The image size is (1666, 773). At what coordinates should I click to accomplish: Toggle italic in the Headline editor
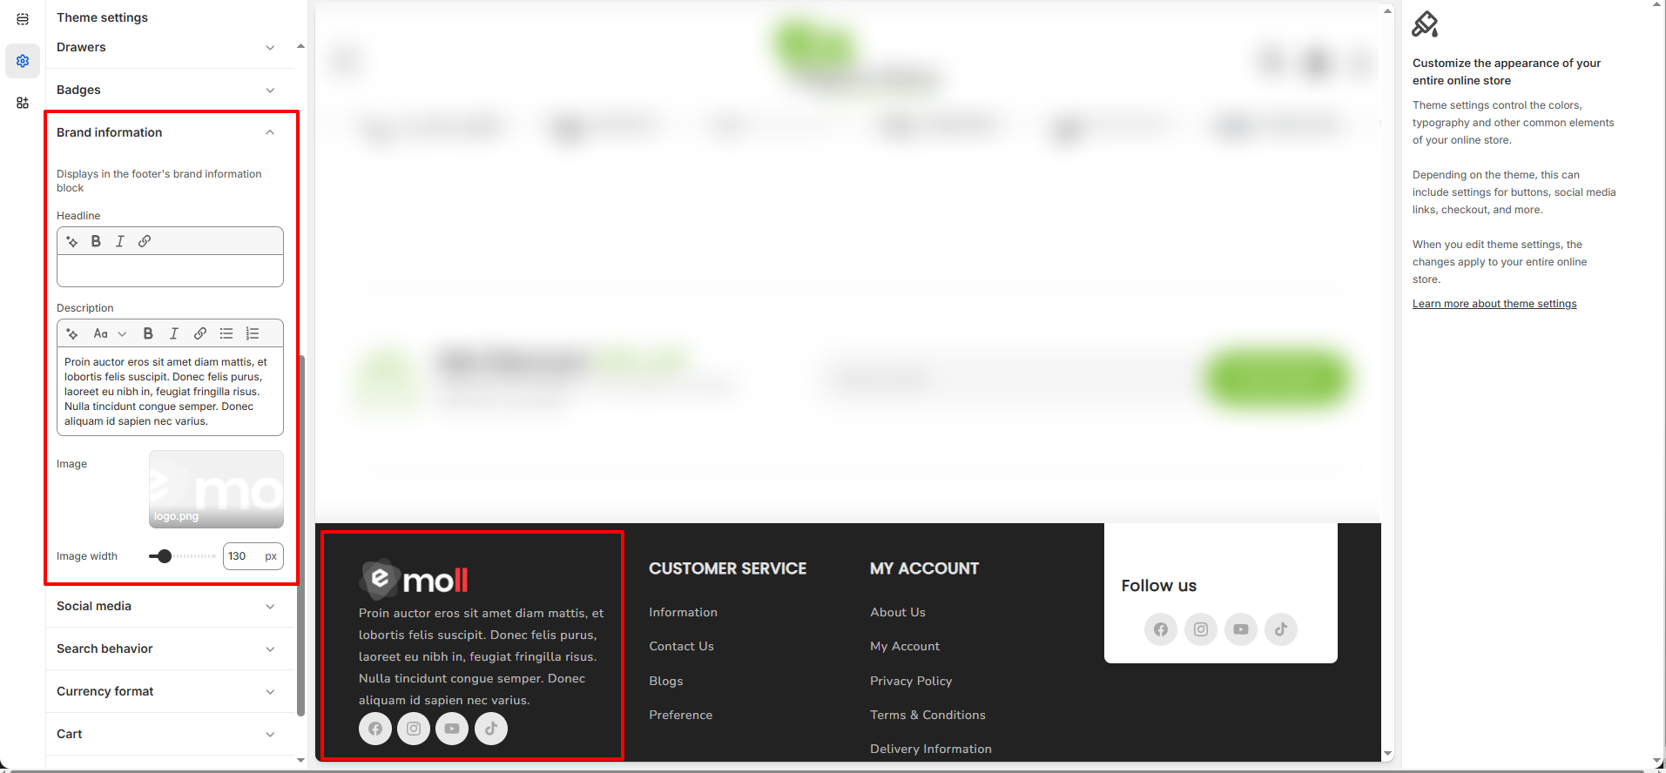(x=120, y=241)
